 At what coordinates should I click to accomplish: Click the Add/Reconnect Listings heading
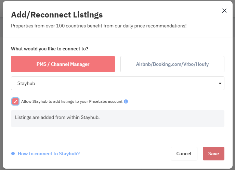[57, 15]
